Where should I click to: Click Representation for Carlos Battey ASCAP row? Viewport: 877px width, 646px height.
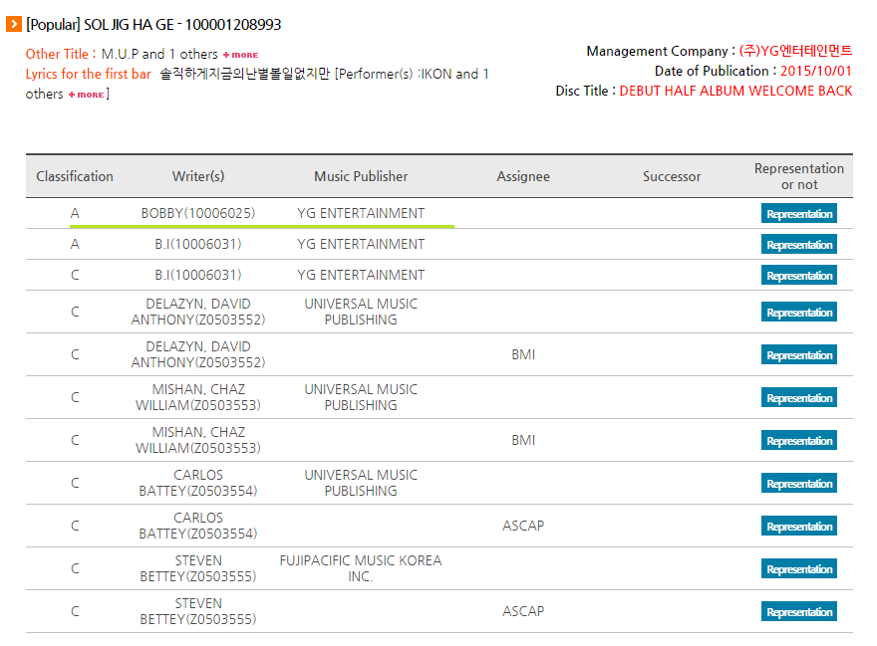(798, 526)
